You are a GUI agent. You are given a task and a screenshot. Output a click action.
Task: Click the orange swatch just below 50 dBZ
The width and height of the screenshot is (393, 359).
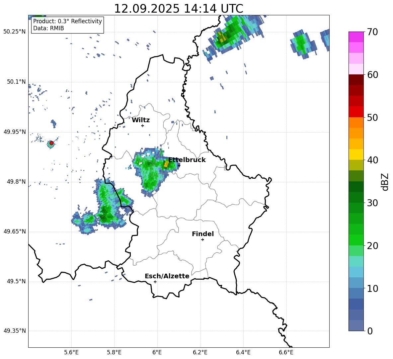tap(356, 123)
